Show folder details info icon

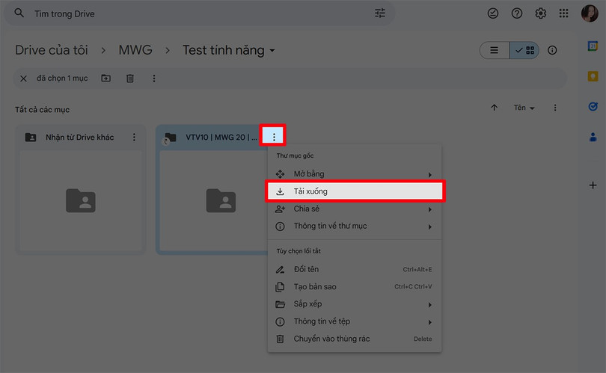coord(552,51)
